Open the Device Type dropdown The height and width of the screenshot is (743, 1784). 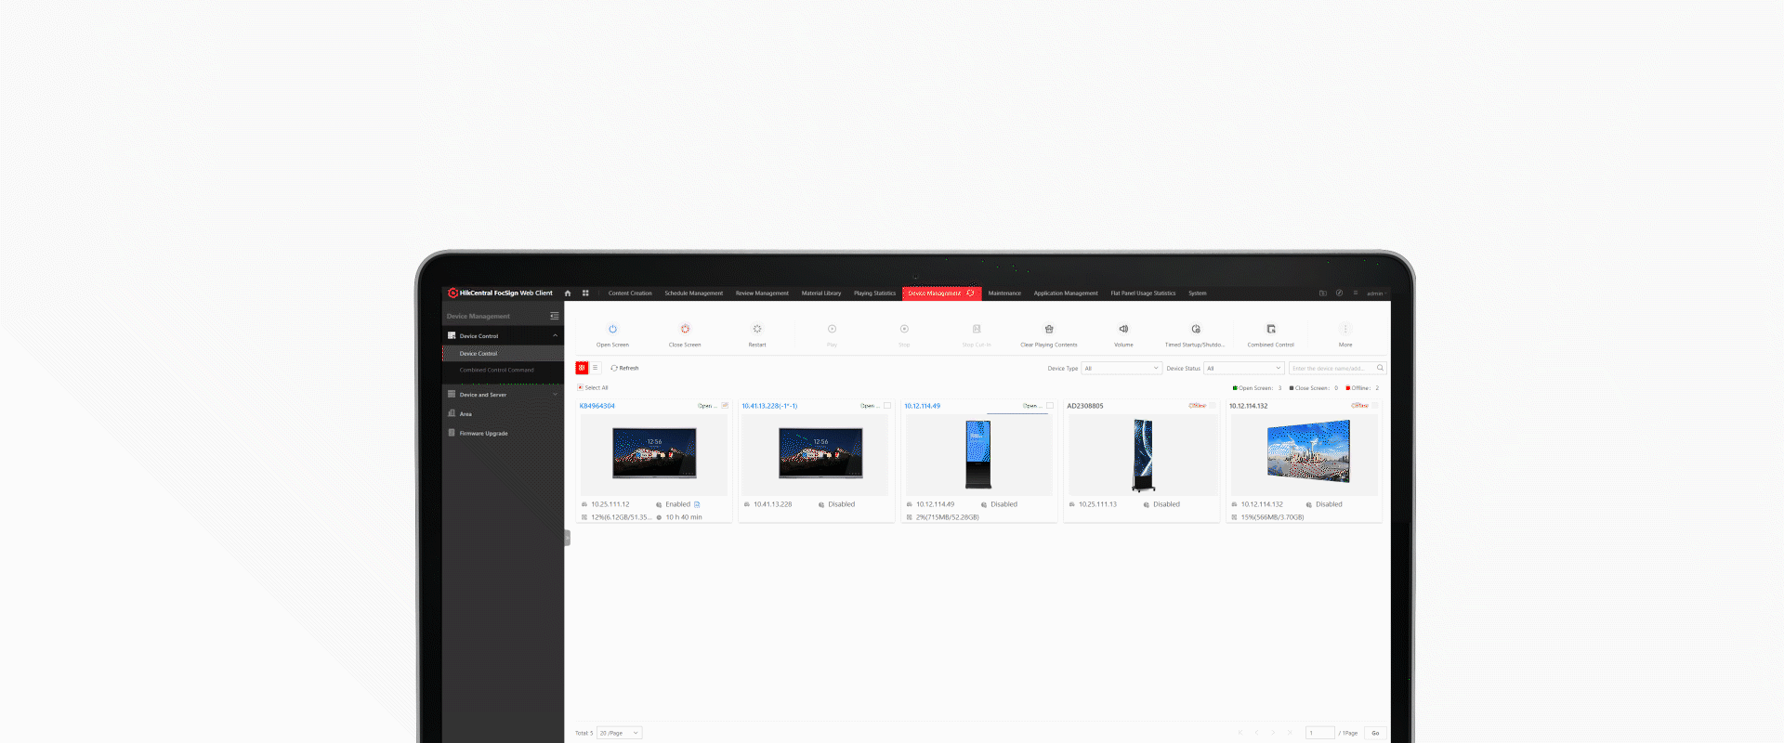point(1122,369)
